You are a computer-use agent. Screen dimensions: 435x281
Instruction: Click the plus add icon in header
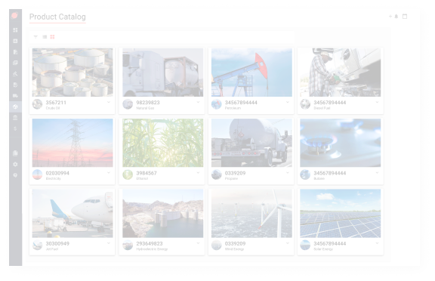click(390, 17)
